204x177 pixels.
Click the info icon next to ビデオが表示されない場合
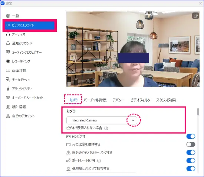(106, 128)
